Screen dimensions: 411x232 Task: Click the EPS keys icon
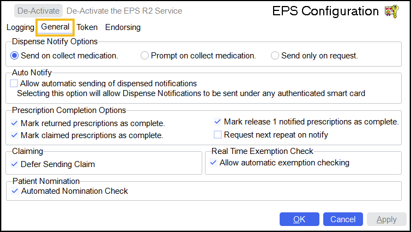coord(392,11)
